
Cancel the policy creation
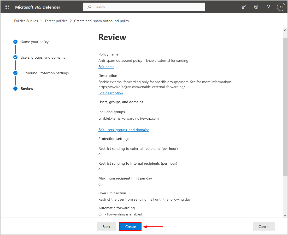click(264, 227)
